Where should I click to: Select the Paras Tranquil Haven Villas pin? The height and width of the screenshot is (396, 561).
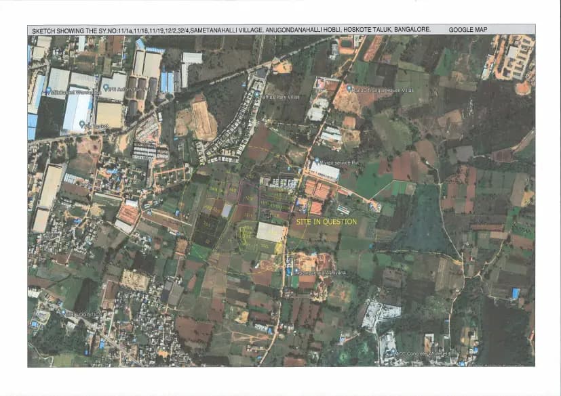[349, 88]
